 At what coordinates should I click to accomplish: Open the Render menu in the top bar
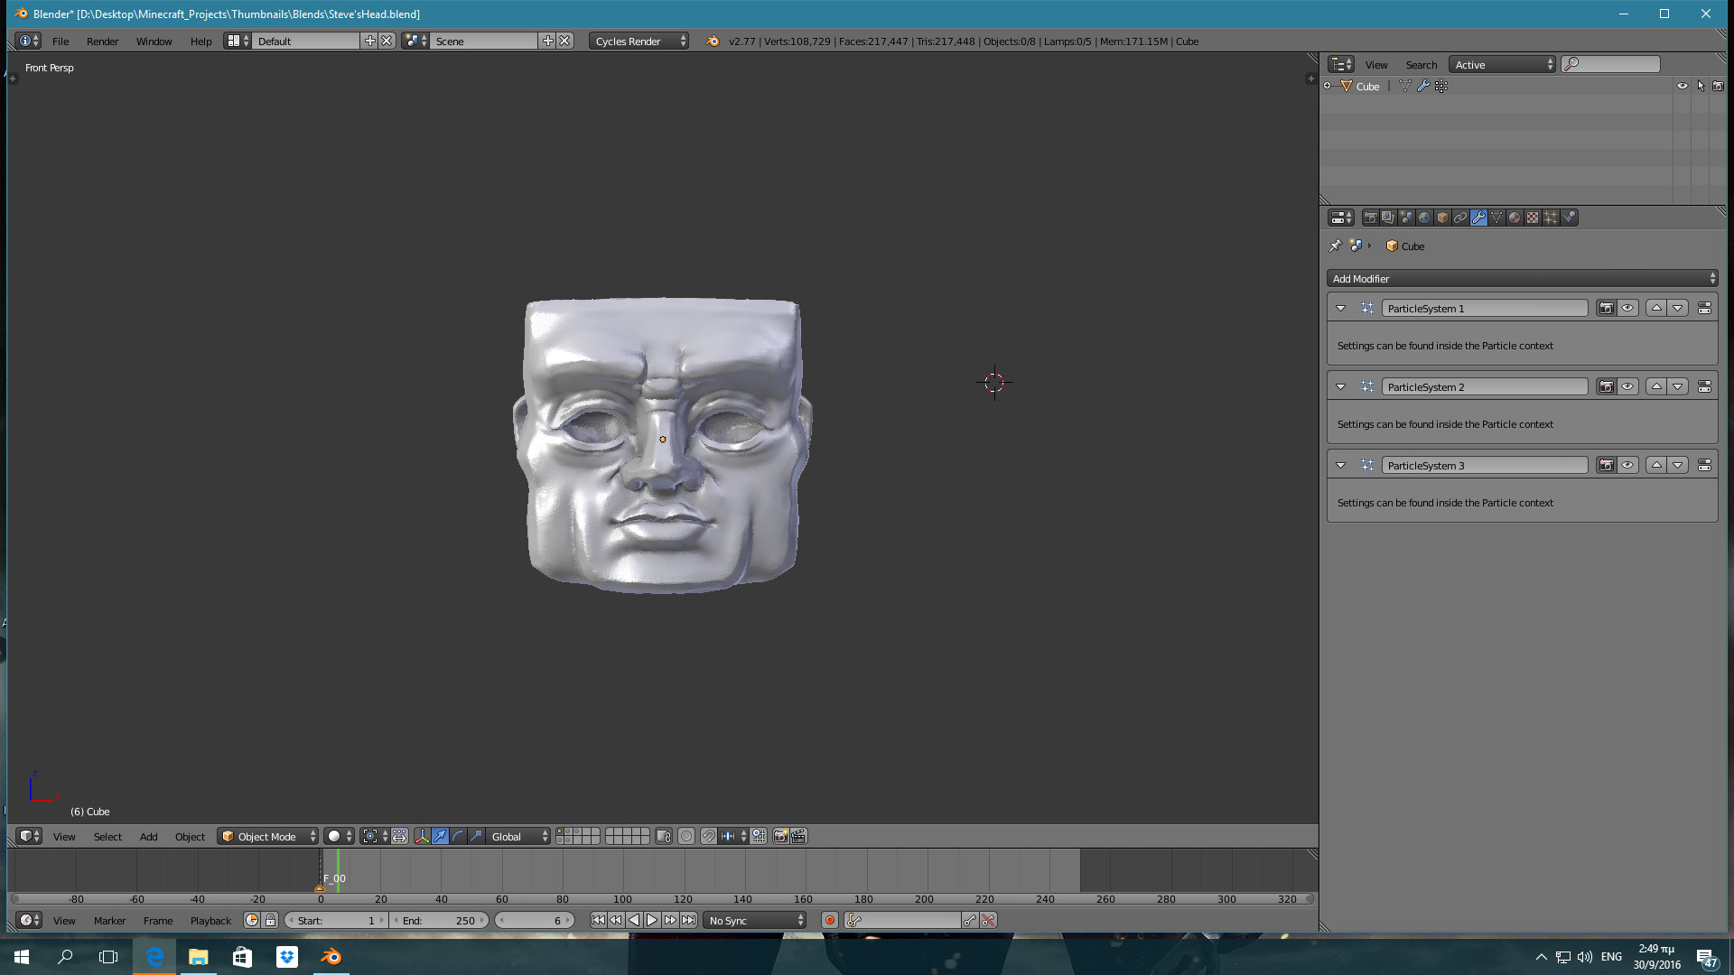[x=102, y=41]
